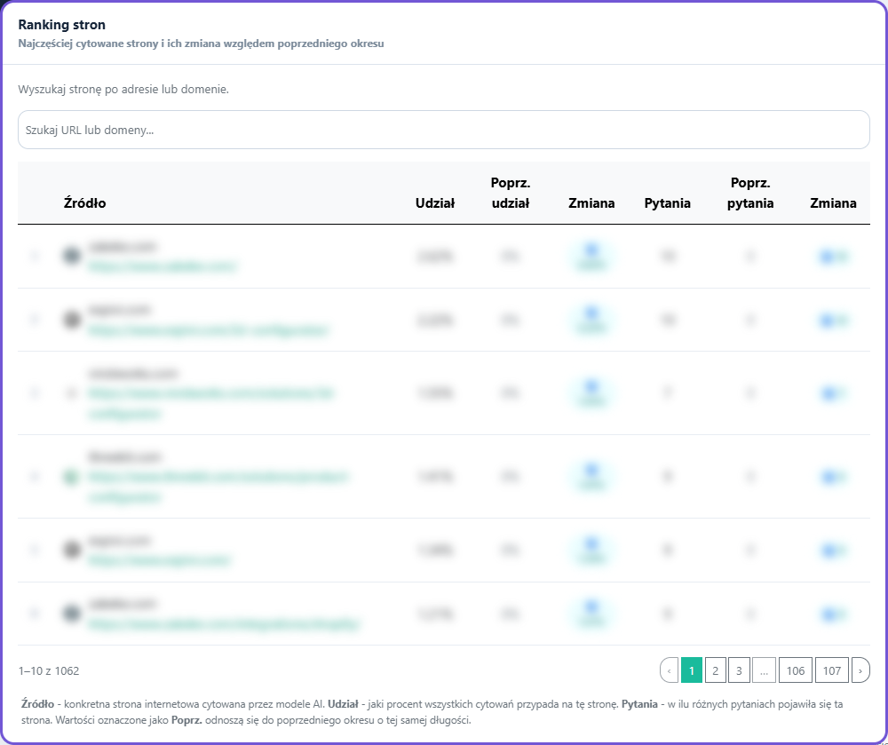The height and width of the screenshot is (745, 888).
Task: Click the 'Najczęściej cytowane strony' subtitle
Action: click(x=201, y=44)
